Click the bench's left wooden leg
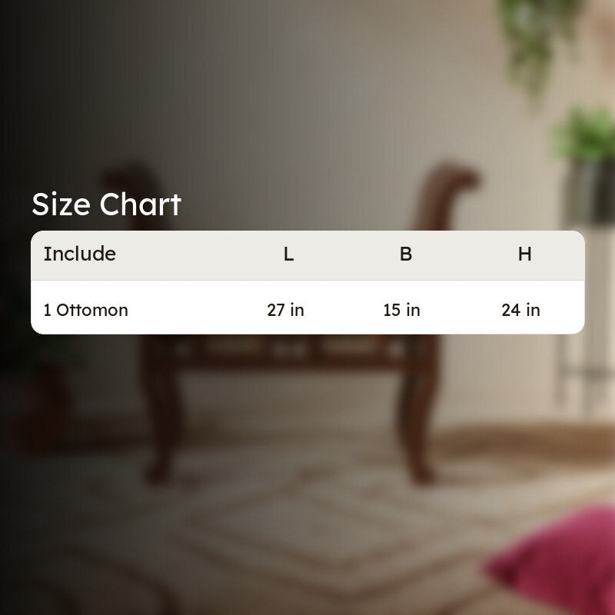Viewport: 615px width, 615px height. pos(161,408)
